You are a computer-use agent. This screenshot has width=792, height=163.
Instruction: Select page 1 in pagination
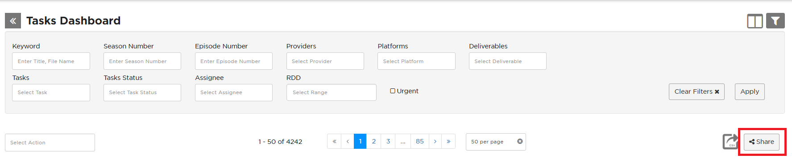(360, 141)
